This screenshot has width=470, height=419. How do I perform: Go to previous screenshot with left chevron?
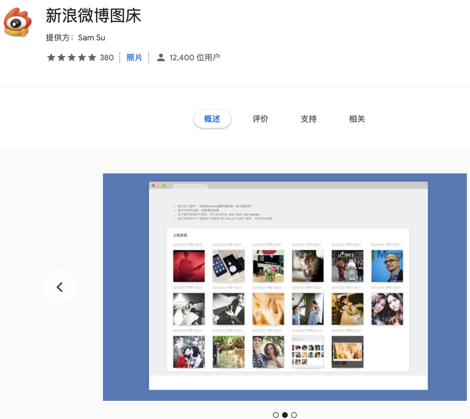(60, 287)
